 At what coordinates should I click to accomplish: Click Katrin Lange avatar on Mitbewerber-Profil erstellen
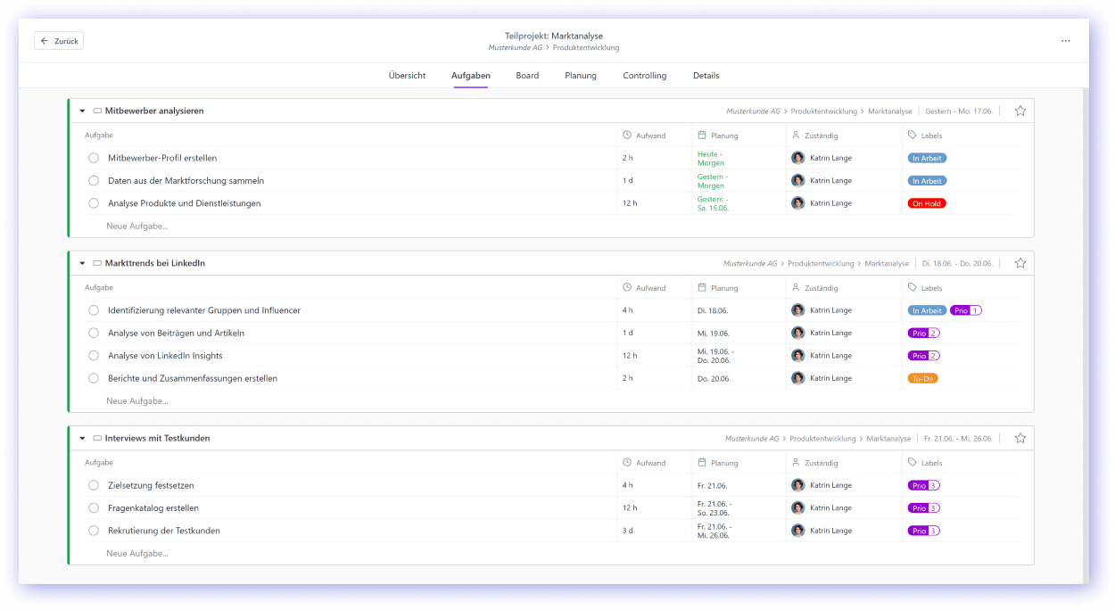pos(797,158)
